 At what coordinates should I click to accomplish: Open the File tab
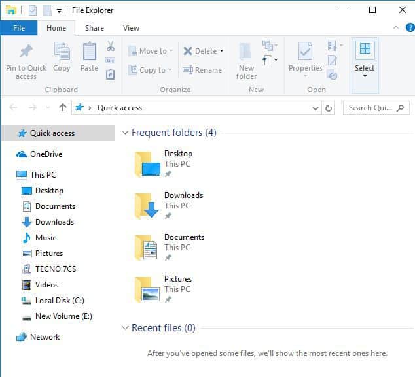[19, 28]
